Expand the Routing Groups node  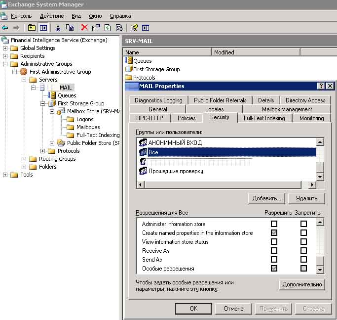(24, 159)
